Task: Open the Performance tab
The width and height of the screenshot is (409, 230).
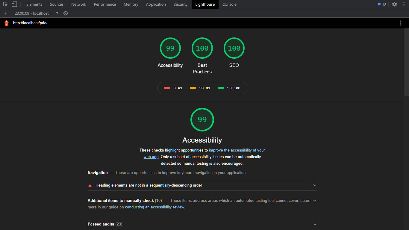Action: tap(105, 4)
